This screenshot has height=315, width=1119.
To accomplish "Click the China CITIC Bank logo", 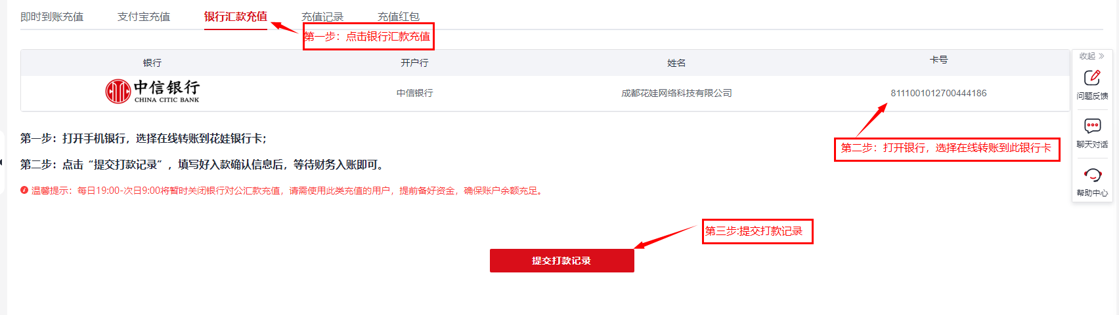I will tap(152, 92).
